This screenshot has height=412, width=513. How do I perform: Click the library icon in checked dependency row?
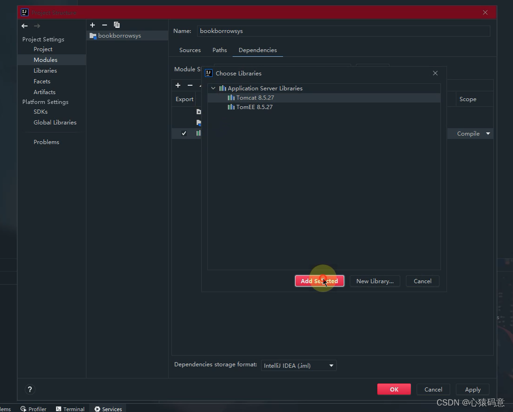click(x=198, y=133)
